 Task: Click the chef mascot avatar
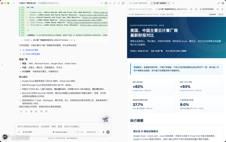coord(105,118)
